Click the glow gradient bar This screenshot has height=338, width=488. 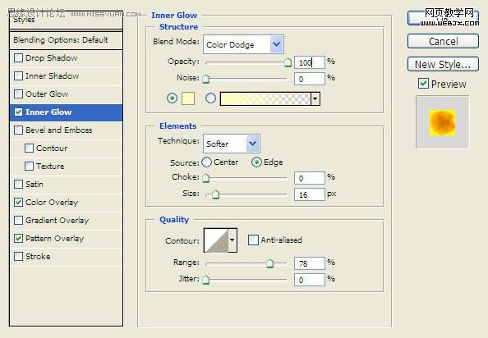click(x=265, y=98)
